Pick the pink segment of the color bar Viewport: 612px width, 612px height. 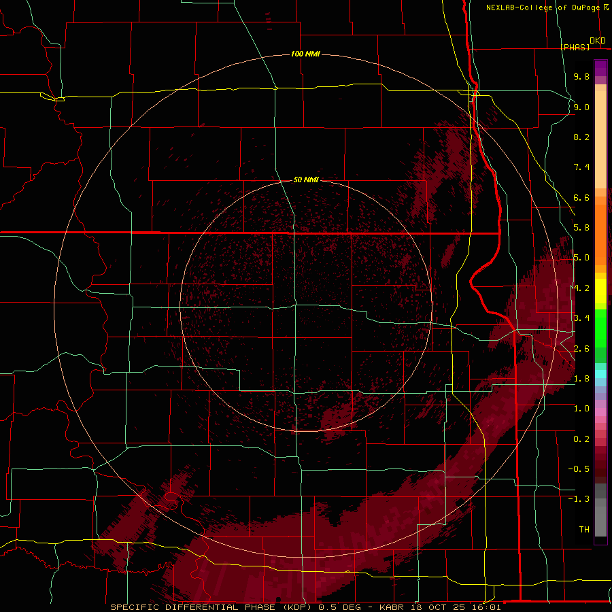click(600, 412)
